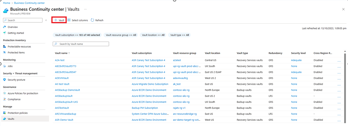Open more options for ASR-Demo-Vault row
Viewport: 348px width, 126px height.
click(339, 121)
